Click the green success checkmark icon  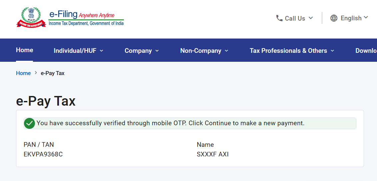30,123
